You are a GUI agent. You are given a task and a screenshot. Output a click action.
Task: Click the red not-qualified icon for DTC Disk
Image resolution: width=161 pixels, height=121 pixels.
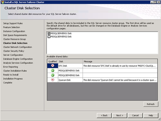(52, 66)
